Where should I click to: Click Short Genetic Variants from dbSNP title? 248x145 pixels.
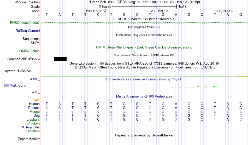pyautogui.click(x=144, y=56)
